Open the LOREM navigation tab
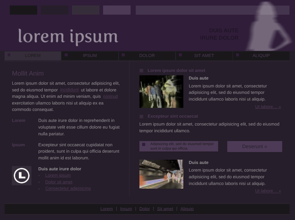The height and width of the screenshot is (220, 295). click(33, 55)
